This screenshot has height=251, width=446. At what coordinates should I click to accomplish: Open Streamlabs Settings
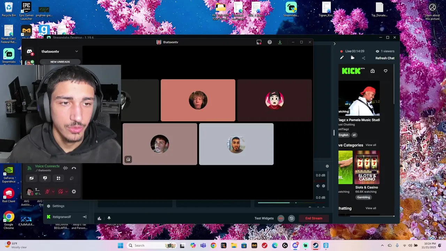pos(56,206)
